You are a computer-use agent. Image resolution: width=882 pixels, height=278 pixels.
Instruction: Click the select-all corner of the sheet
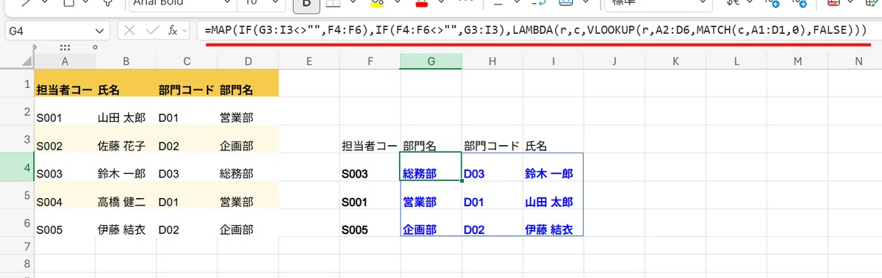[17, 62]
